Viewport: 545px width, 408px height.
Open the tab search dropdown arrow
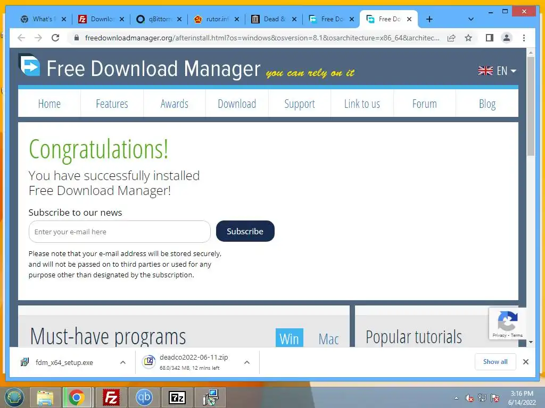click(x=471, y=19)
